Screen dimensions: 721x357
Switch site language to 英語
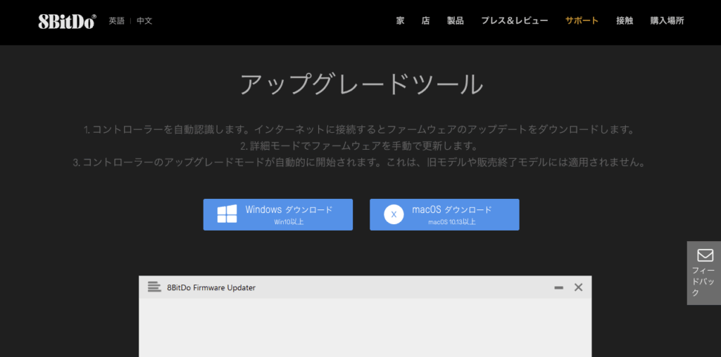(x=116, y=21)
